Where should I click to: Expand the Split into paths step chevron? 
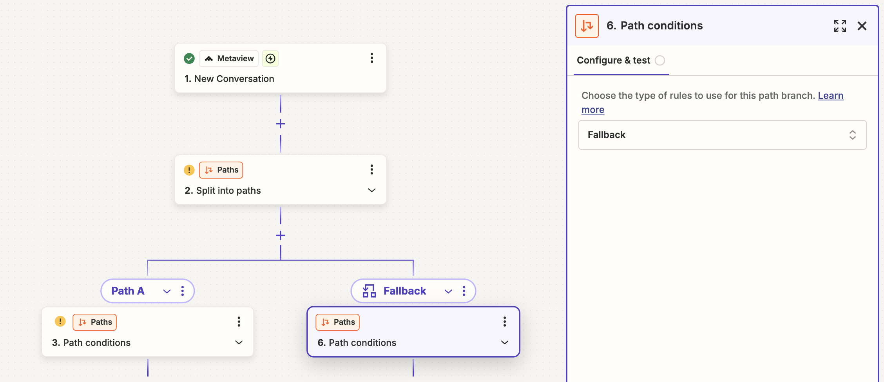[371, 190]
